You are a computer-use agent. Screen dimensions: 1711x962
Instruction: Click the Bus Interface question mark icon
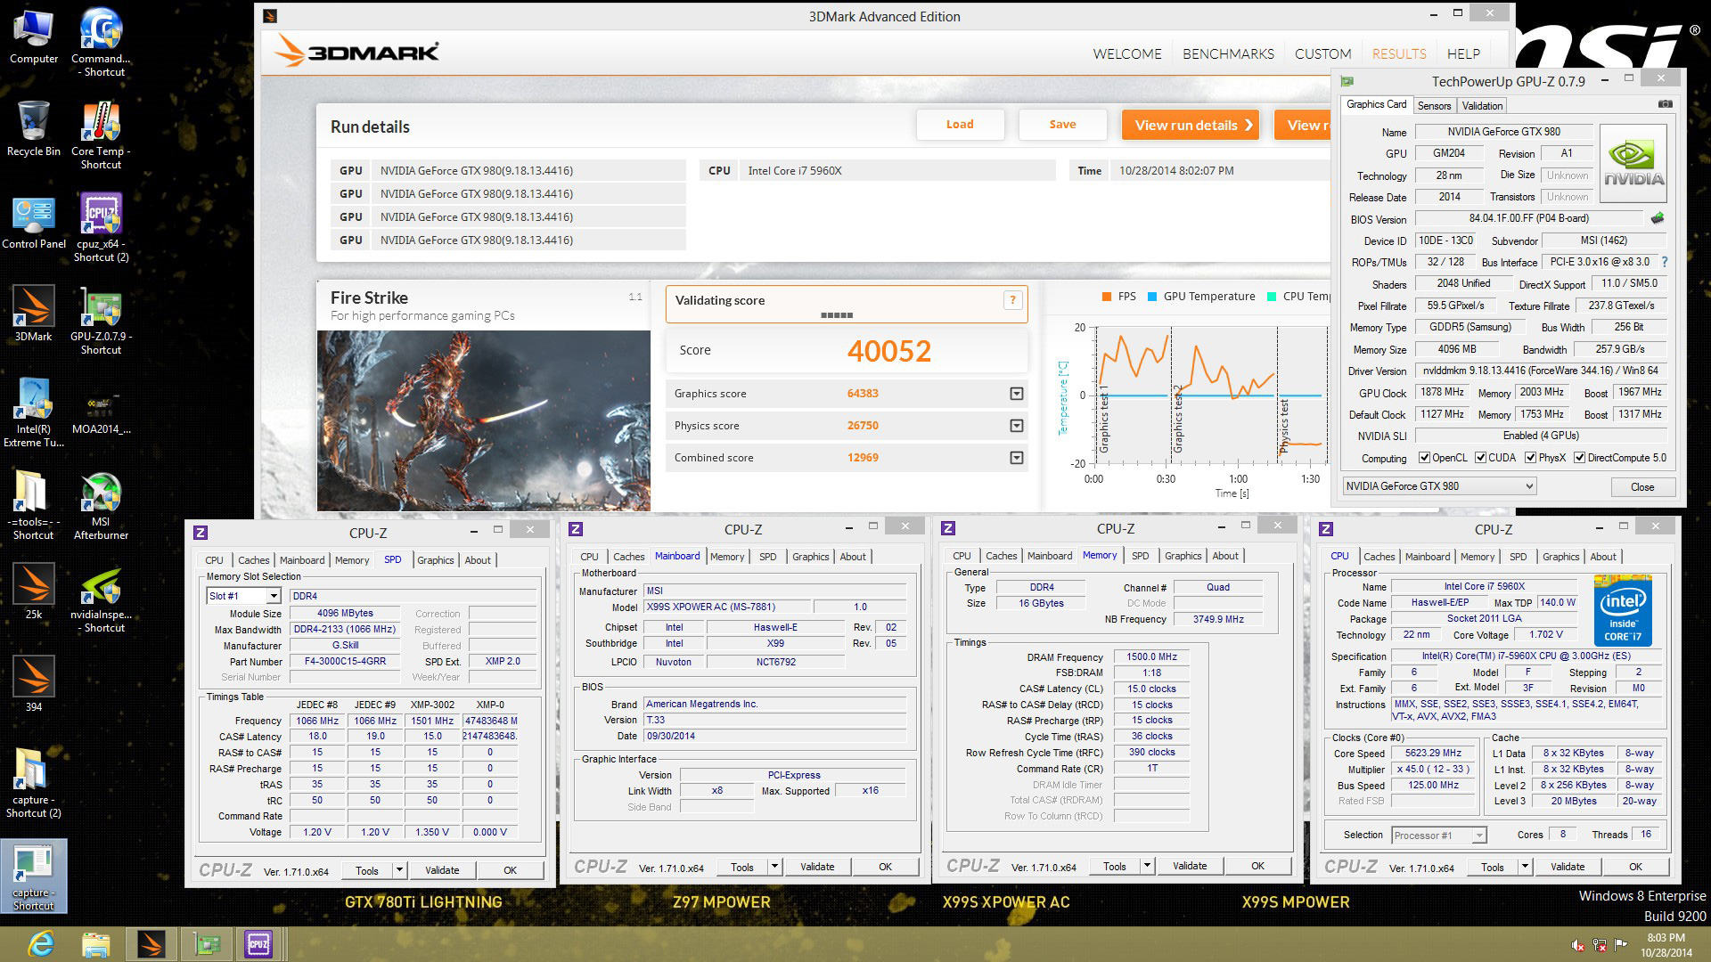coord(1664,262)
